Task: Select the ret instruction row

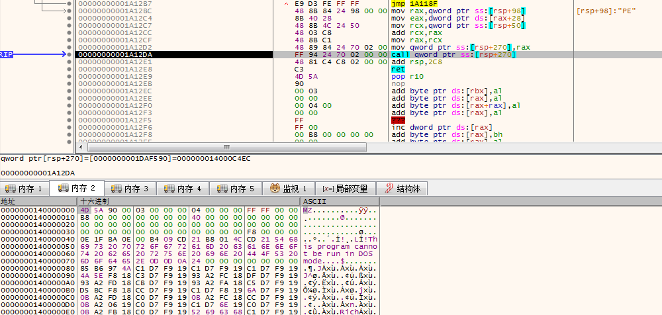Action: coord(398,69)
